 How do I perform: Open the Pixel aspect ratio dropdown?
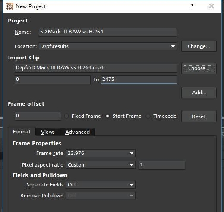tap(101, 165)
